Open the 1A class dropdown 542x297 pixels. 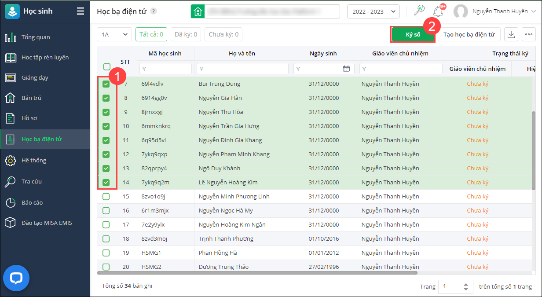[x=114, y=34]
